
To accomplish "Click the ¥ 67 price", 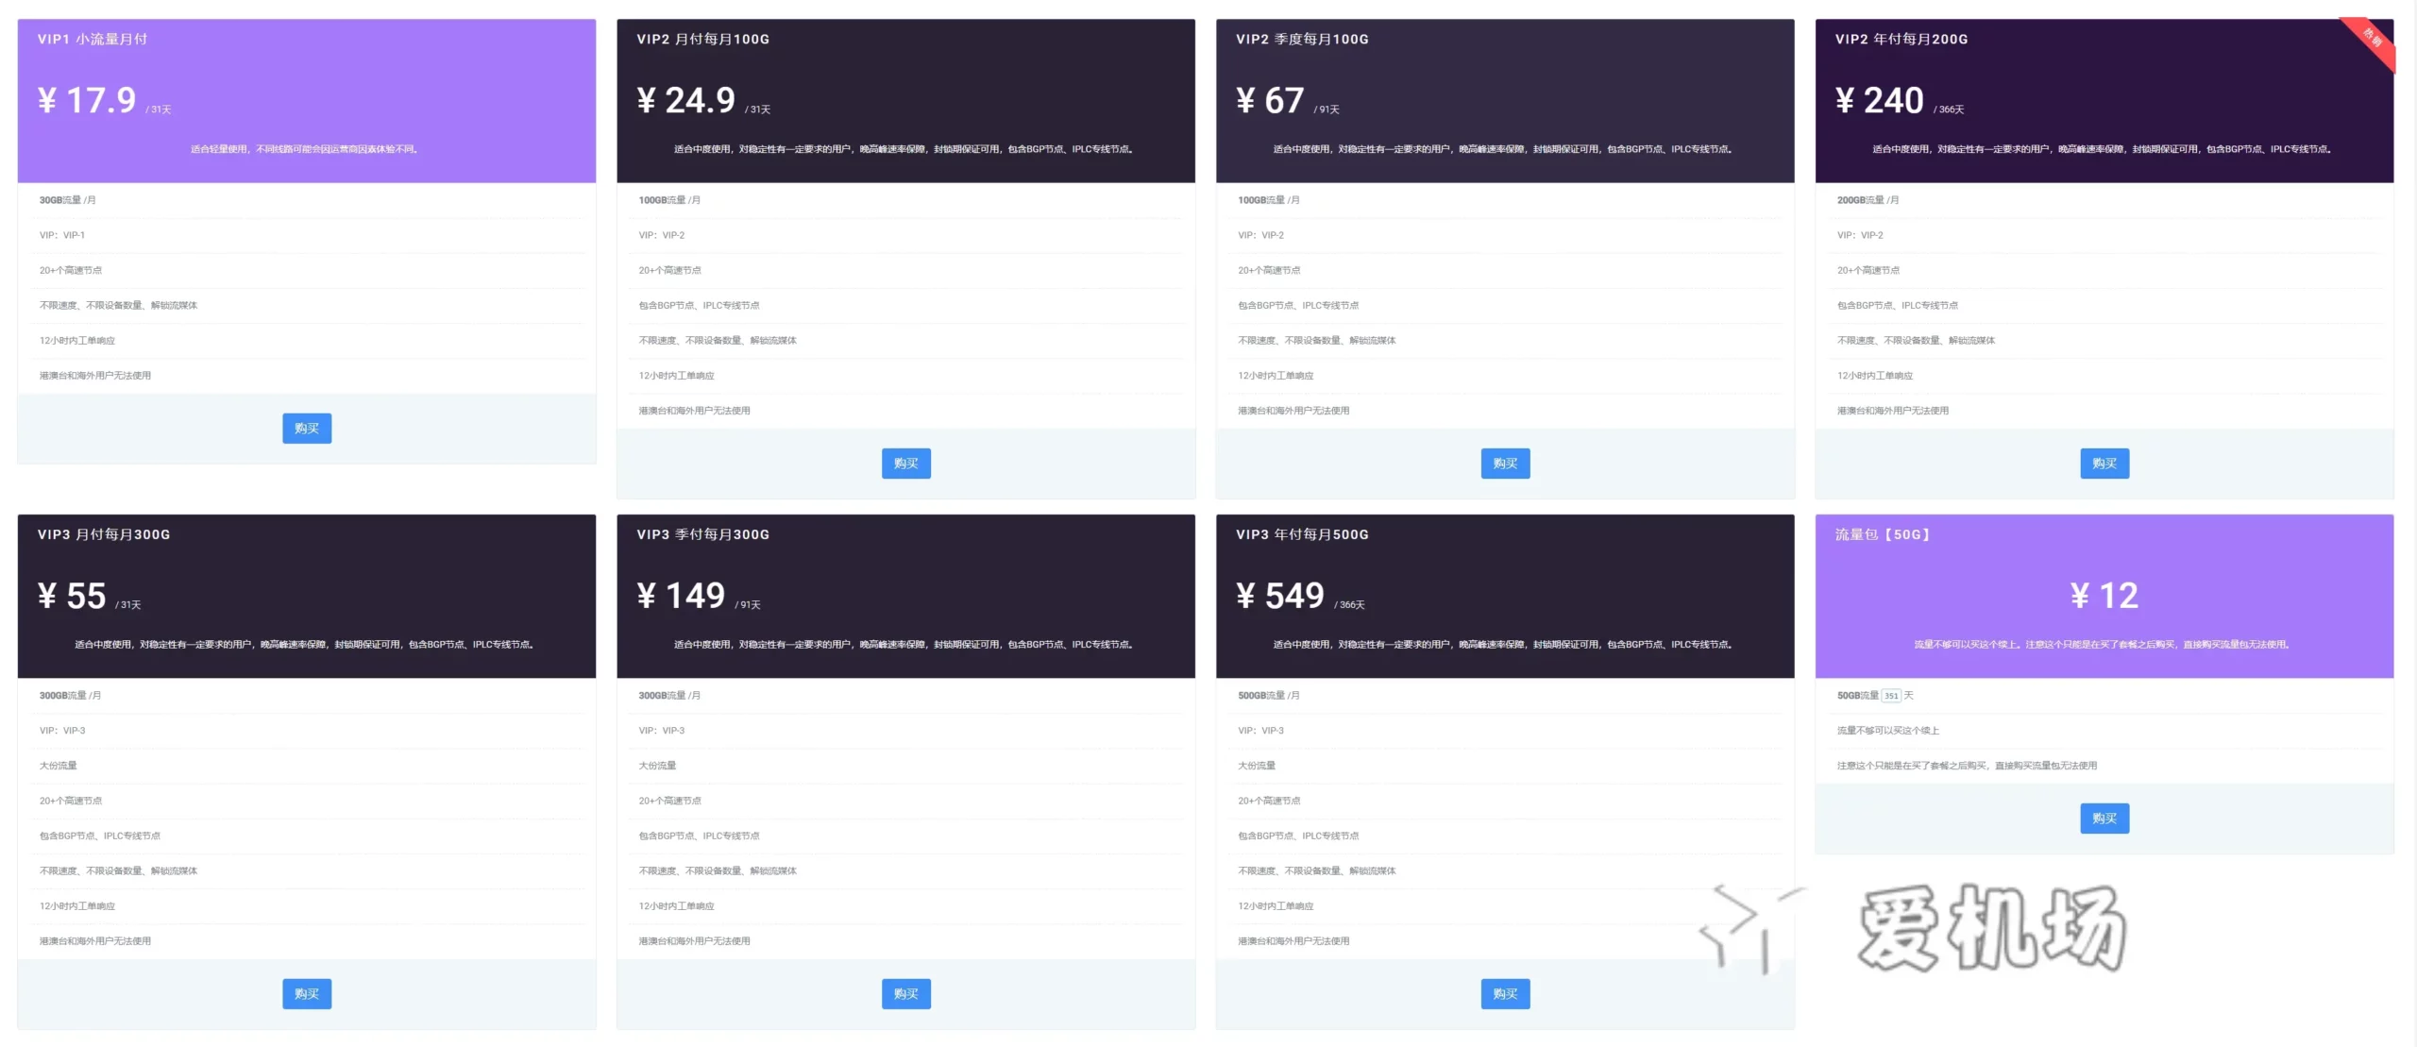I will pyautogui.click(x=1271, y=100).
